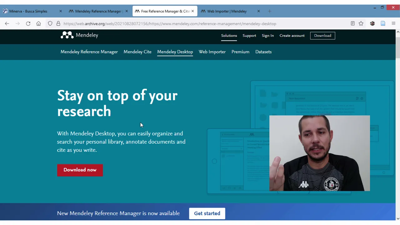Restore down the browser window

pos(382,7)
